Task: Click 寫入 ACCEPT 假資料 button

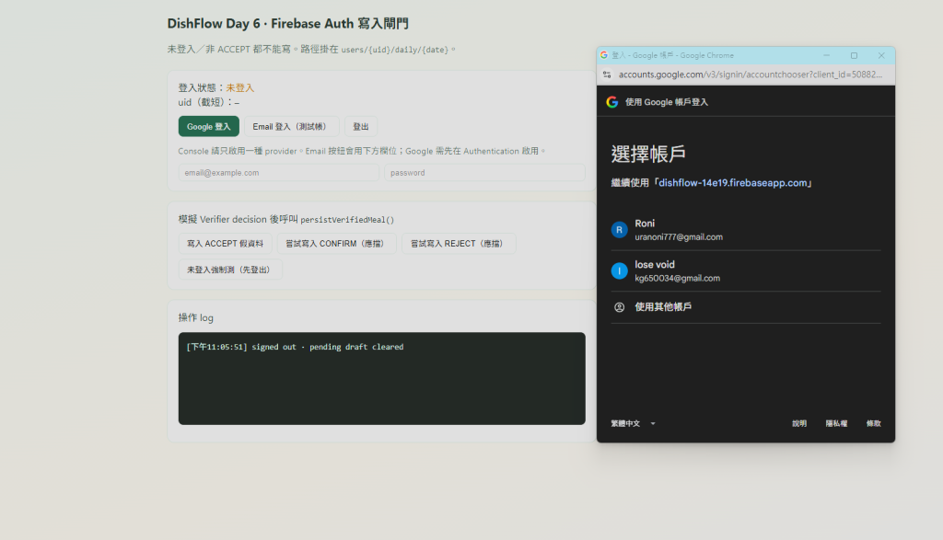Action: [x=225, y=244]
